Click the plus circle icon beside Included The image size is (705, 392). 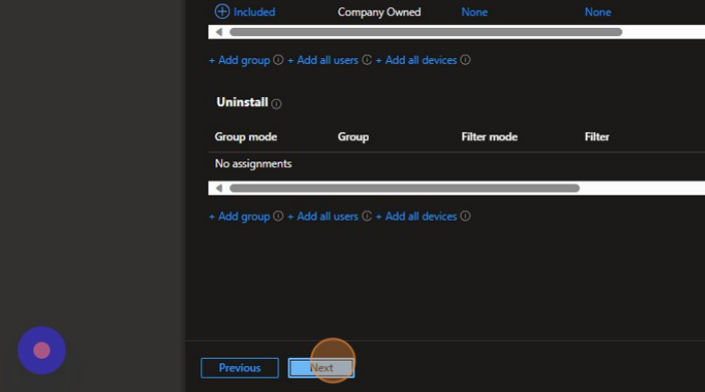pos(222,12)
